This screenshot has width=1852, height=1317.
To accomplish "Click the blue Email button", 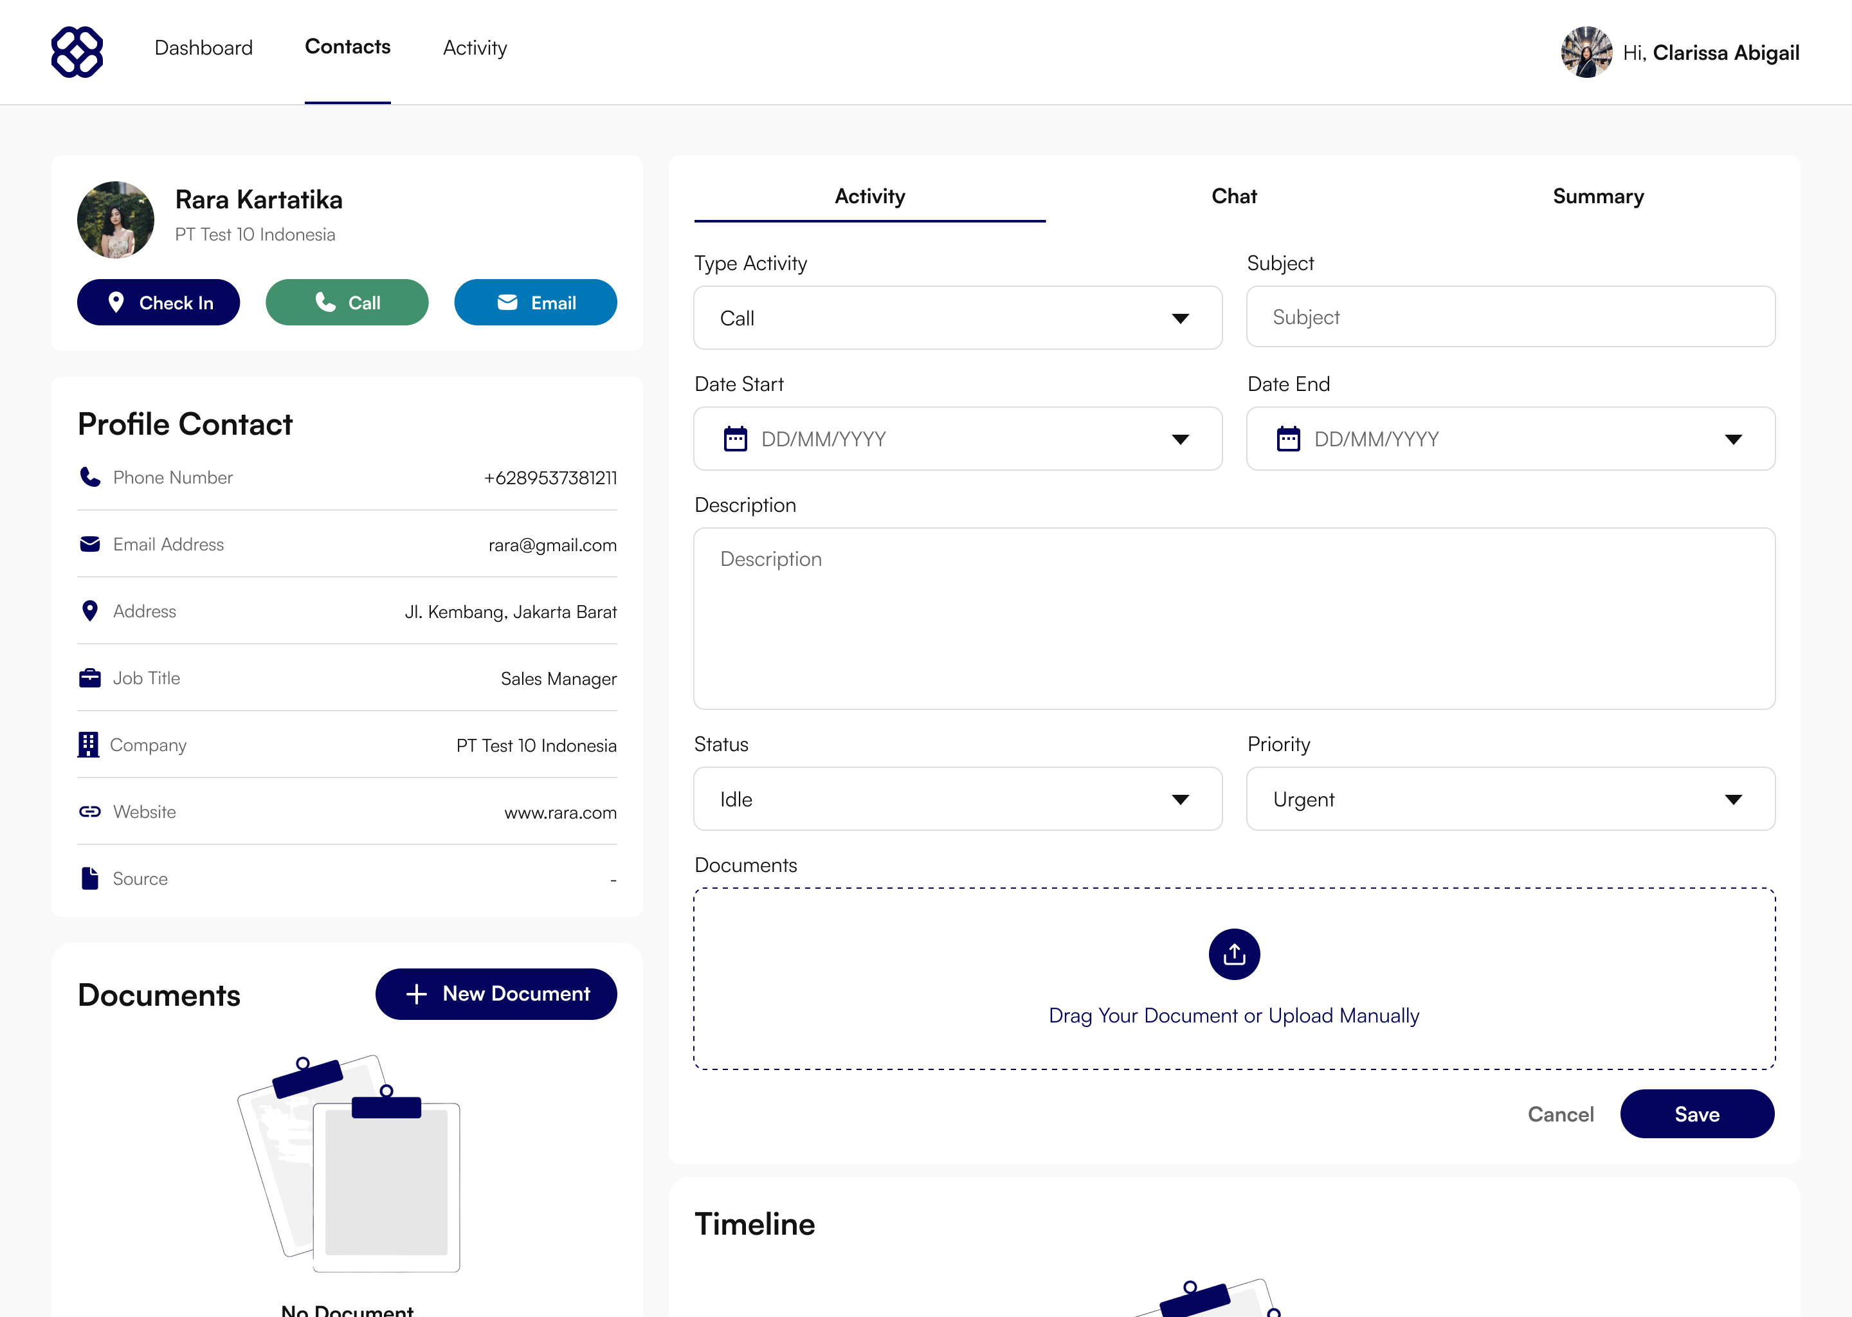I will pyautogui.click(x=535, y=302).
